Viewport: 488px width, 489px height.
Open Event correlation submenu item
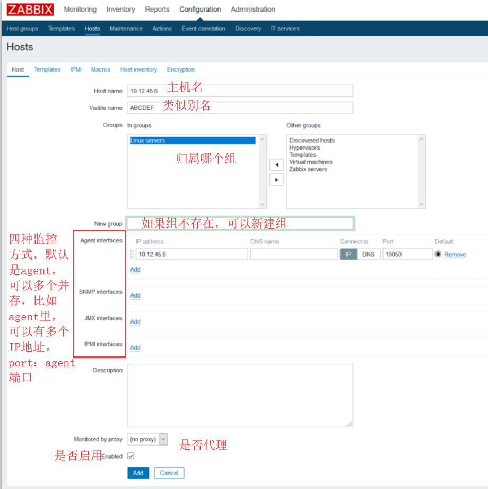pyautogui.click(x=203, y=29)
